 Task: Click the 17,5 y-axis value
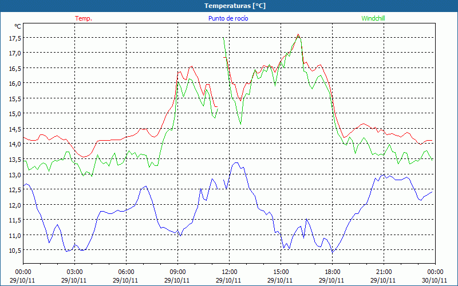[15, 38]
